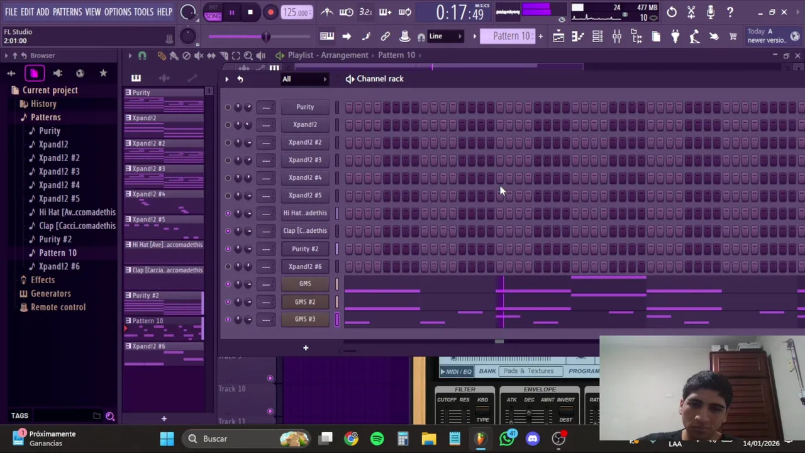
Task: Open the help question mark icon
Action: [730, 12]
